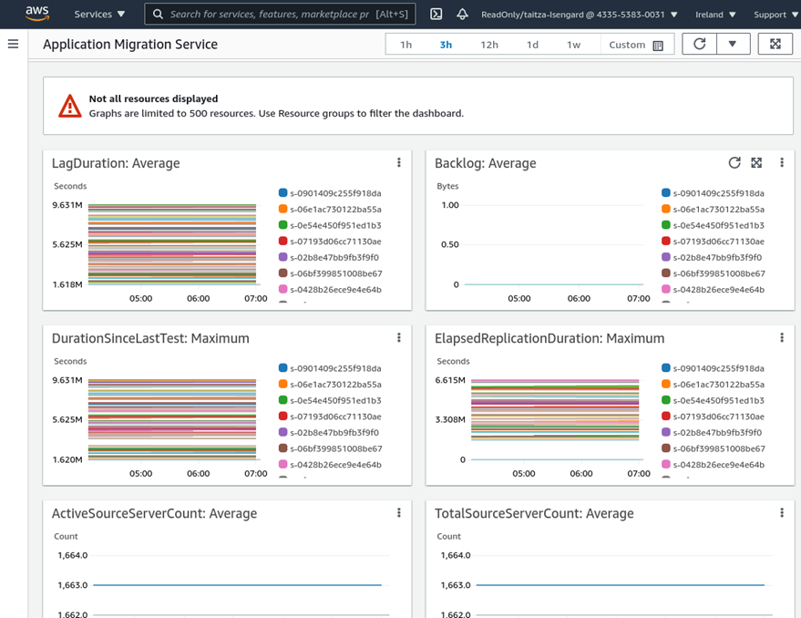Click the Application Migration Service dashboard title
The height and width of the screenshot is (618, 801).
[130, 45]
